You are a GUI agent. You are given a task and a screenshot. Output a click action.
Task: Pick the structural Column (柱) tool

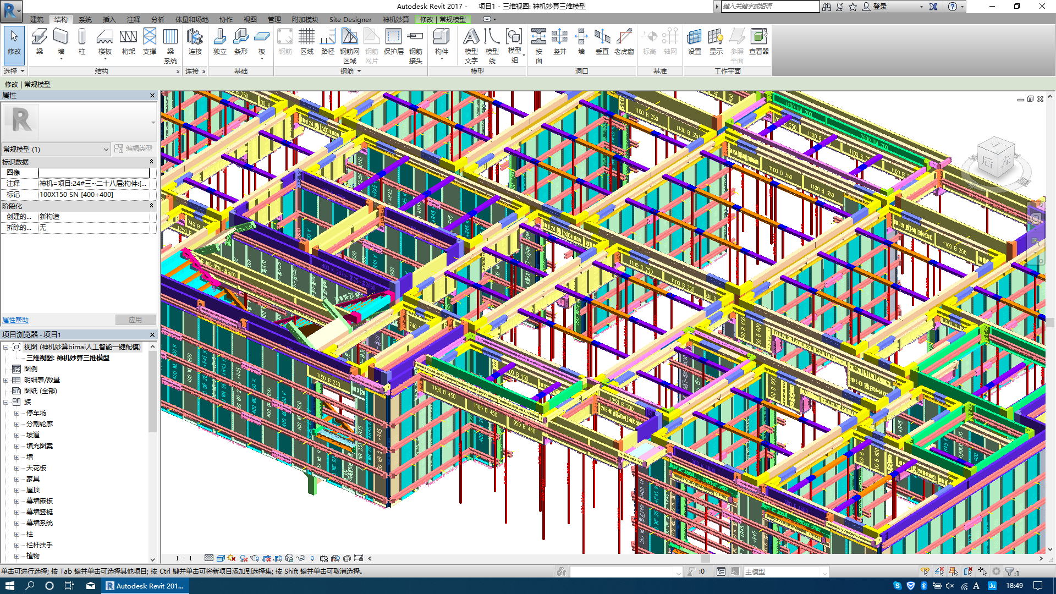[82, 42]
